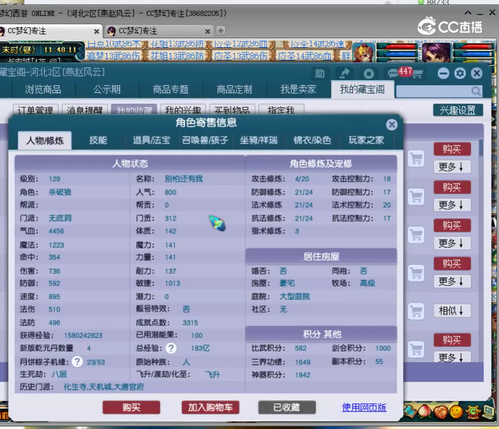Switch to the 我是卖家 nav tab
Viewport: 499px width, 429px height.
(298, 90)
